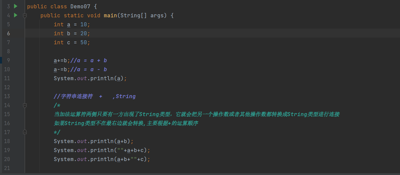The image size is (400, 175).
Task: Click the value 20 on line 6
Action: pos(84,33)
